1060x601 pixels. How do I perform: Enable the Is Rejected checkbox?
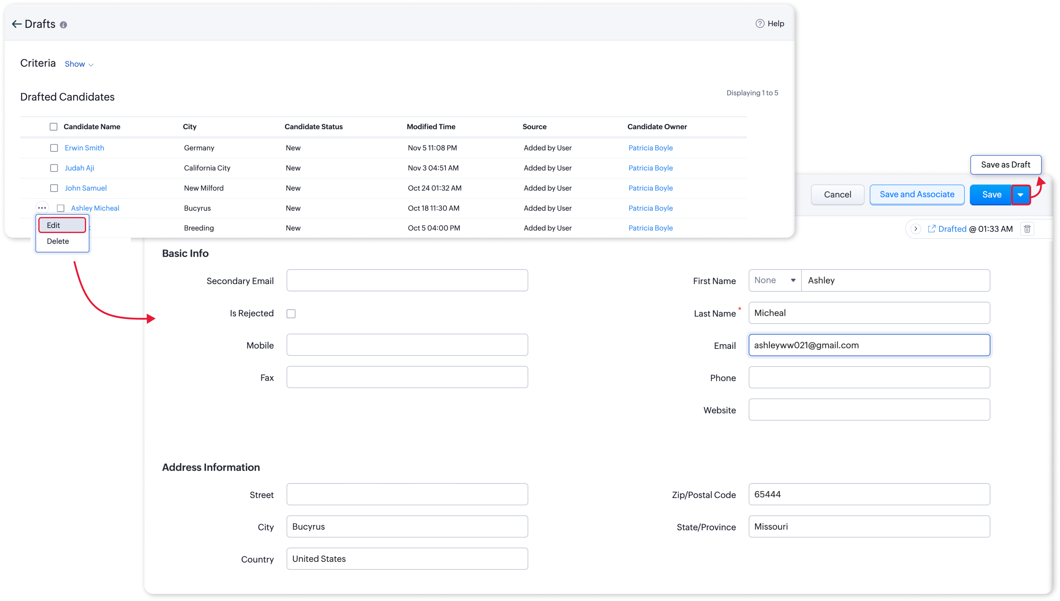click(291, 314)
